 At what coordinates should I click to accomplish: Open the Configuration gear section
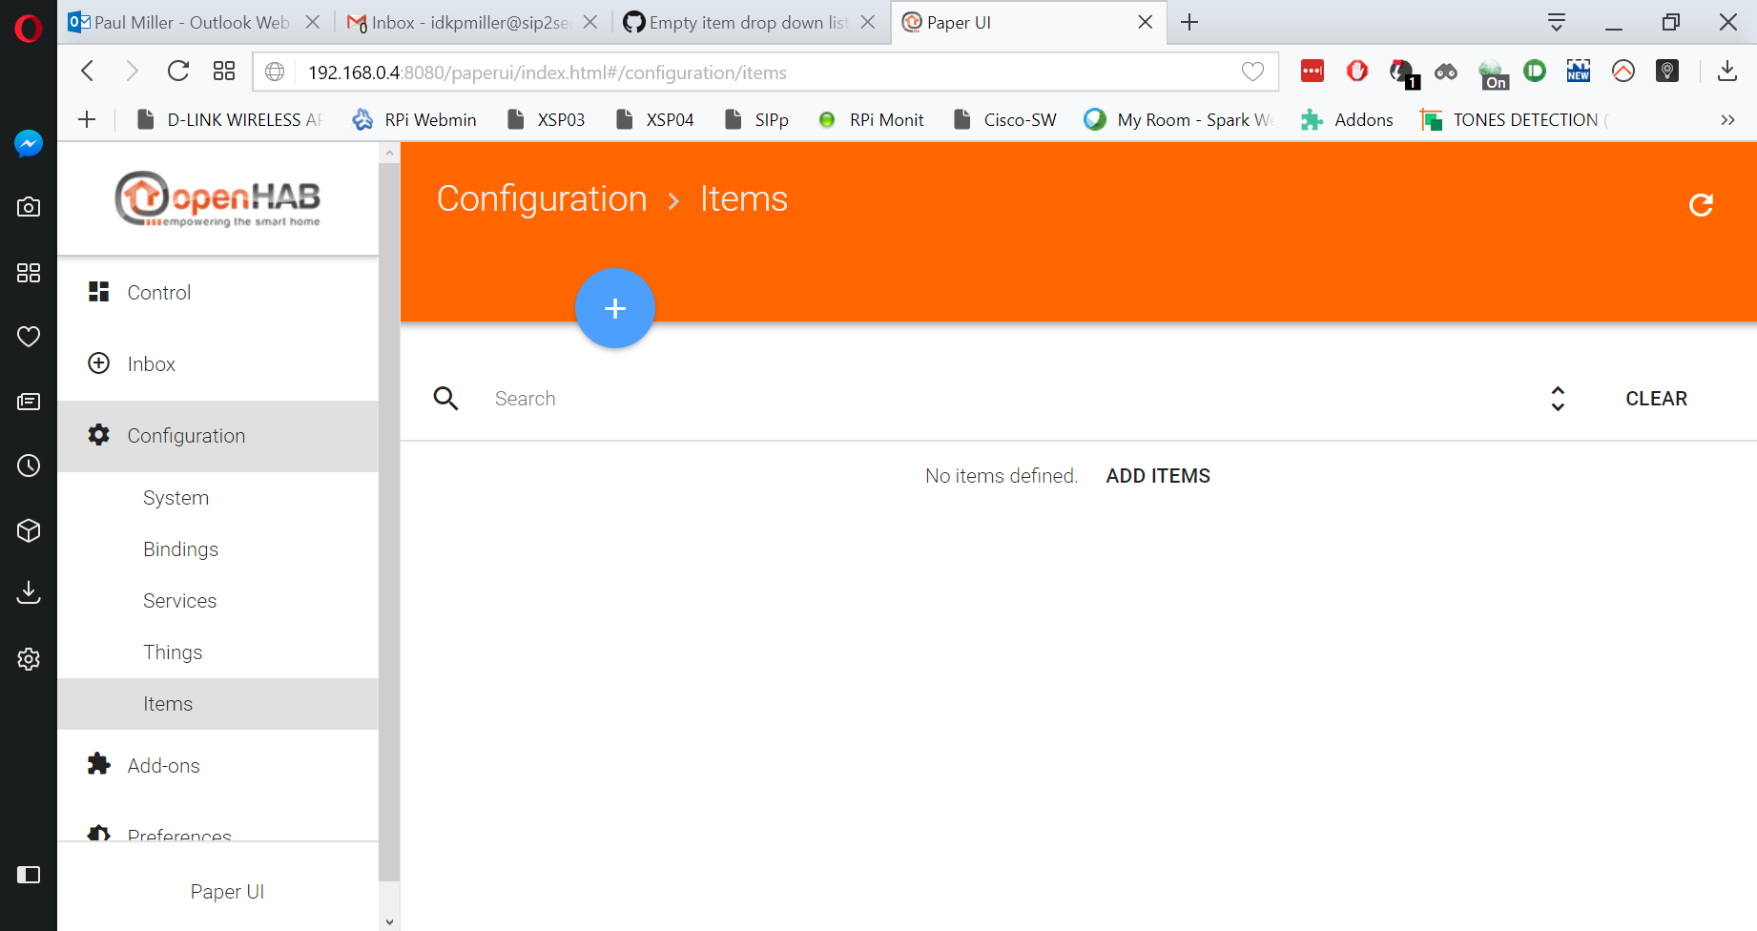tap(186, 435)
